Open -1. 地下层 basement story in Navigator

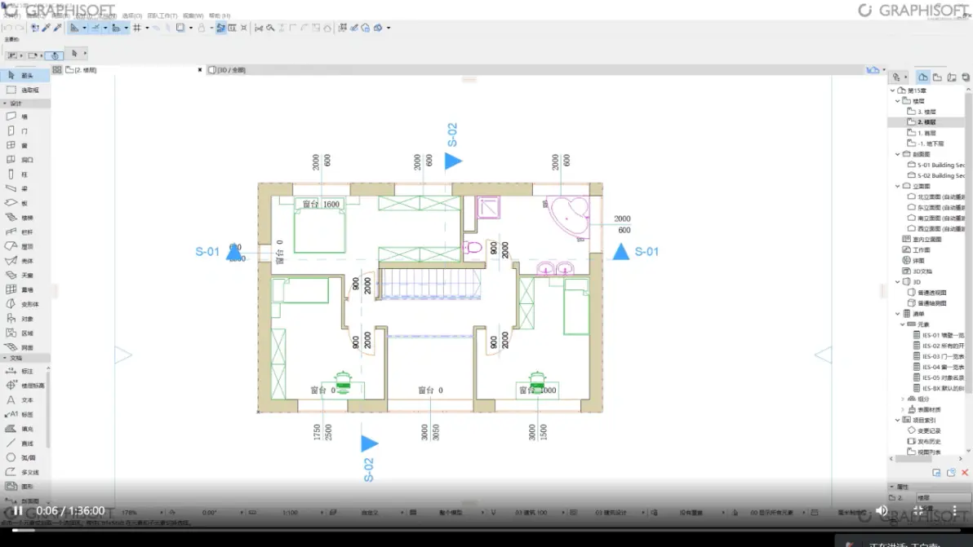coord(926,143)
